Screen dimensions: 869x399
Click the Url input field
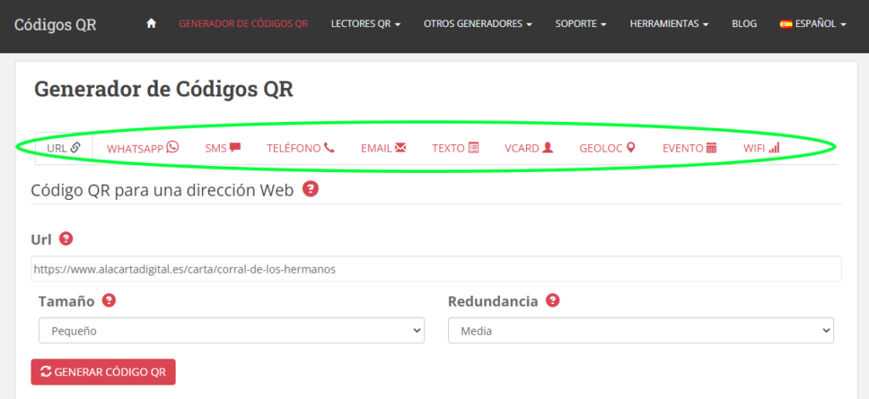point(436,269)
